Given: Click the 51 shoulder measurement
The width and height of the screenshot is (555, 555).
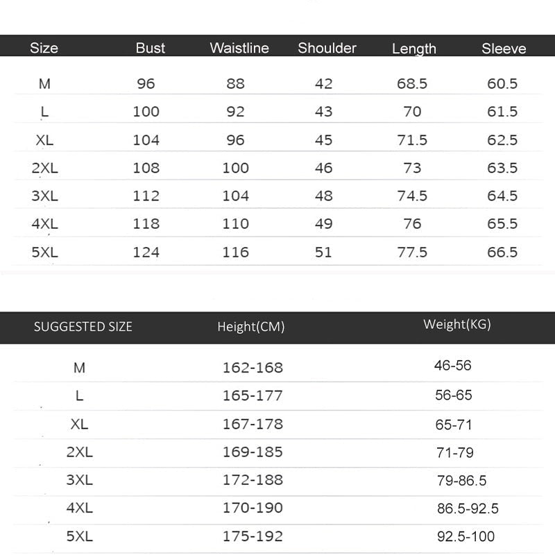Looking at the screenshot, I should click(323, 252).
